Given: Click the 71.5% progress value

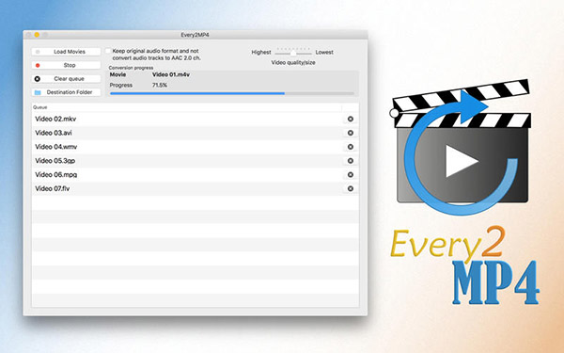Looking at the screenshot, I should [160, 85].
